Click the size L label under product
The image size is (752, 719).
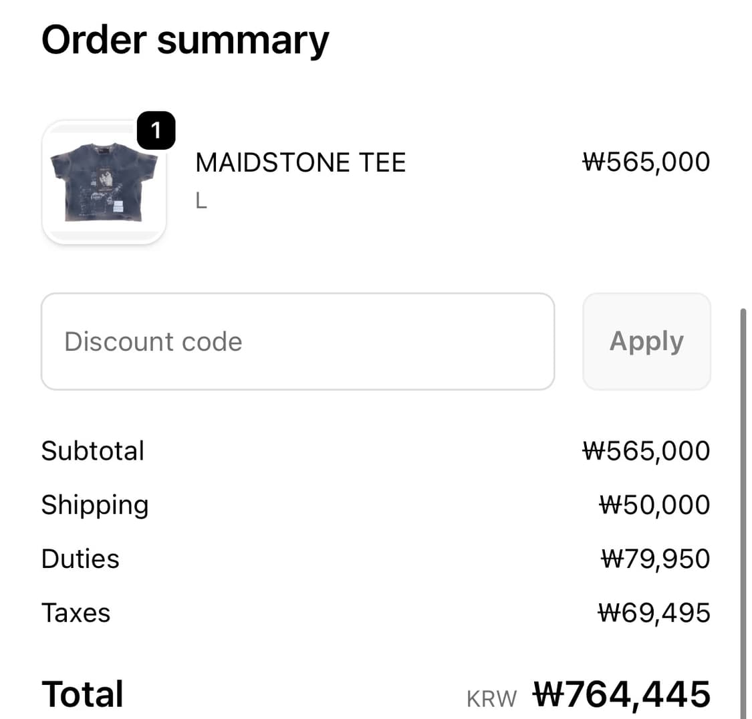tap(201, 200)
